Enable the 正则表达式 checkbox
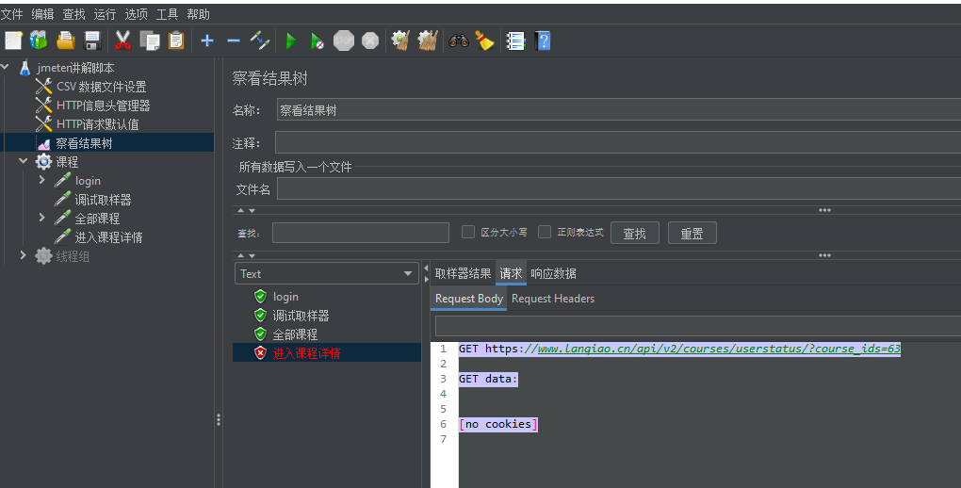The height and width of the screenshot is (488, 961). tap(545, 232)
